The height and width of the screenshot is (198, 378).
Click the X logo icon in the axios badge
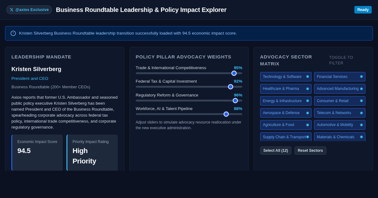(x=12, y=10)
